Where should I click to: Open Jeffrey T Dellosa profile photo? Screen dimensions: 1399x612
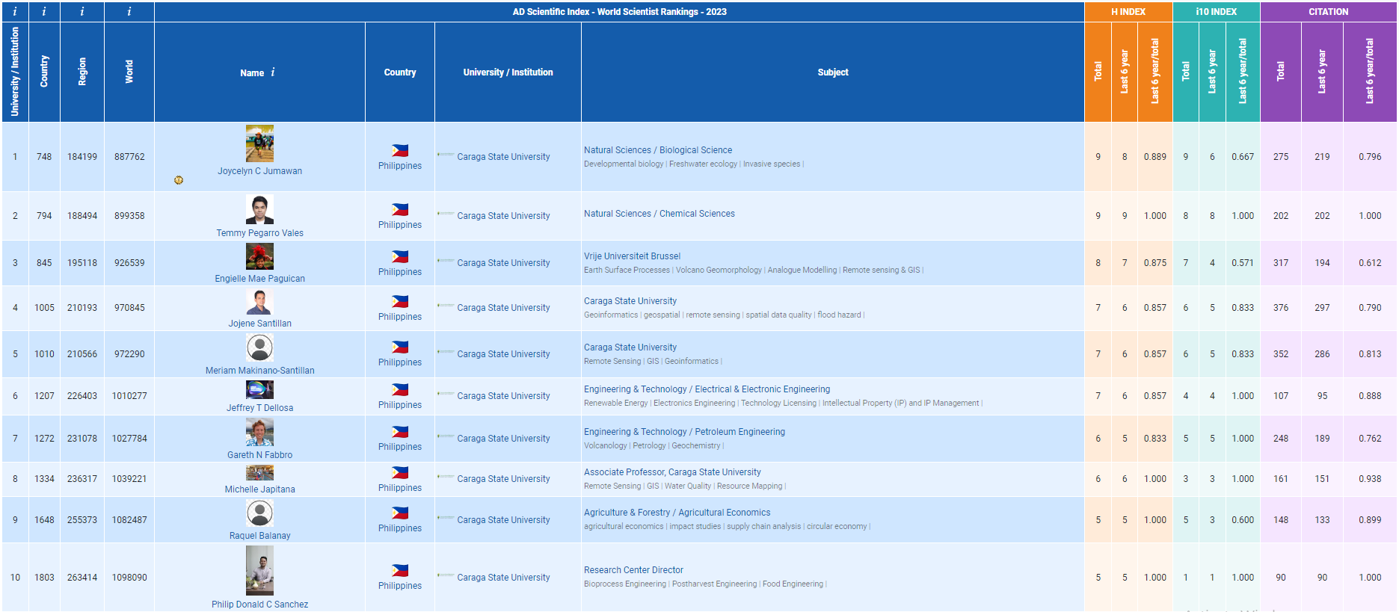260,390
